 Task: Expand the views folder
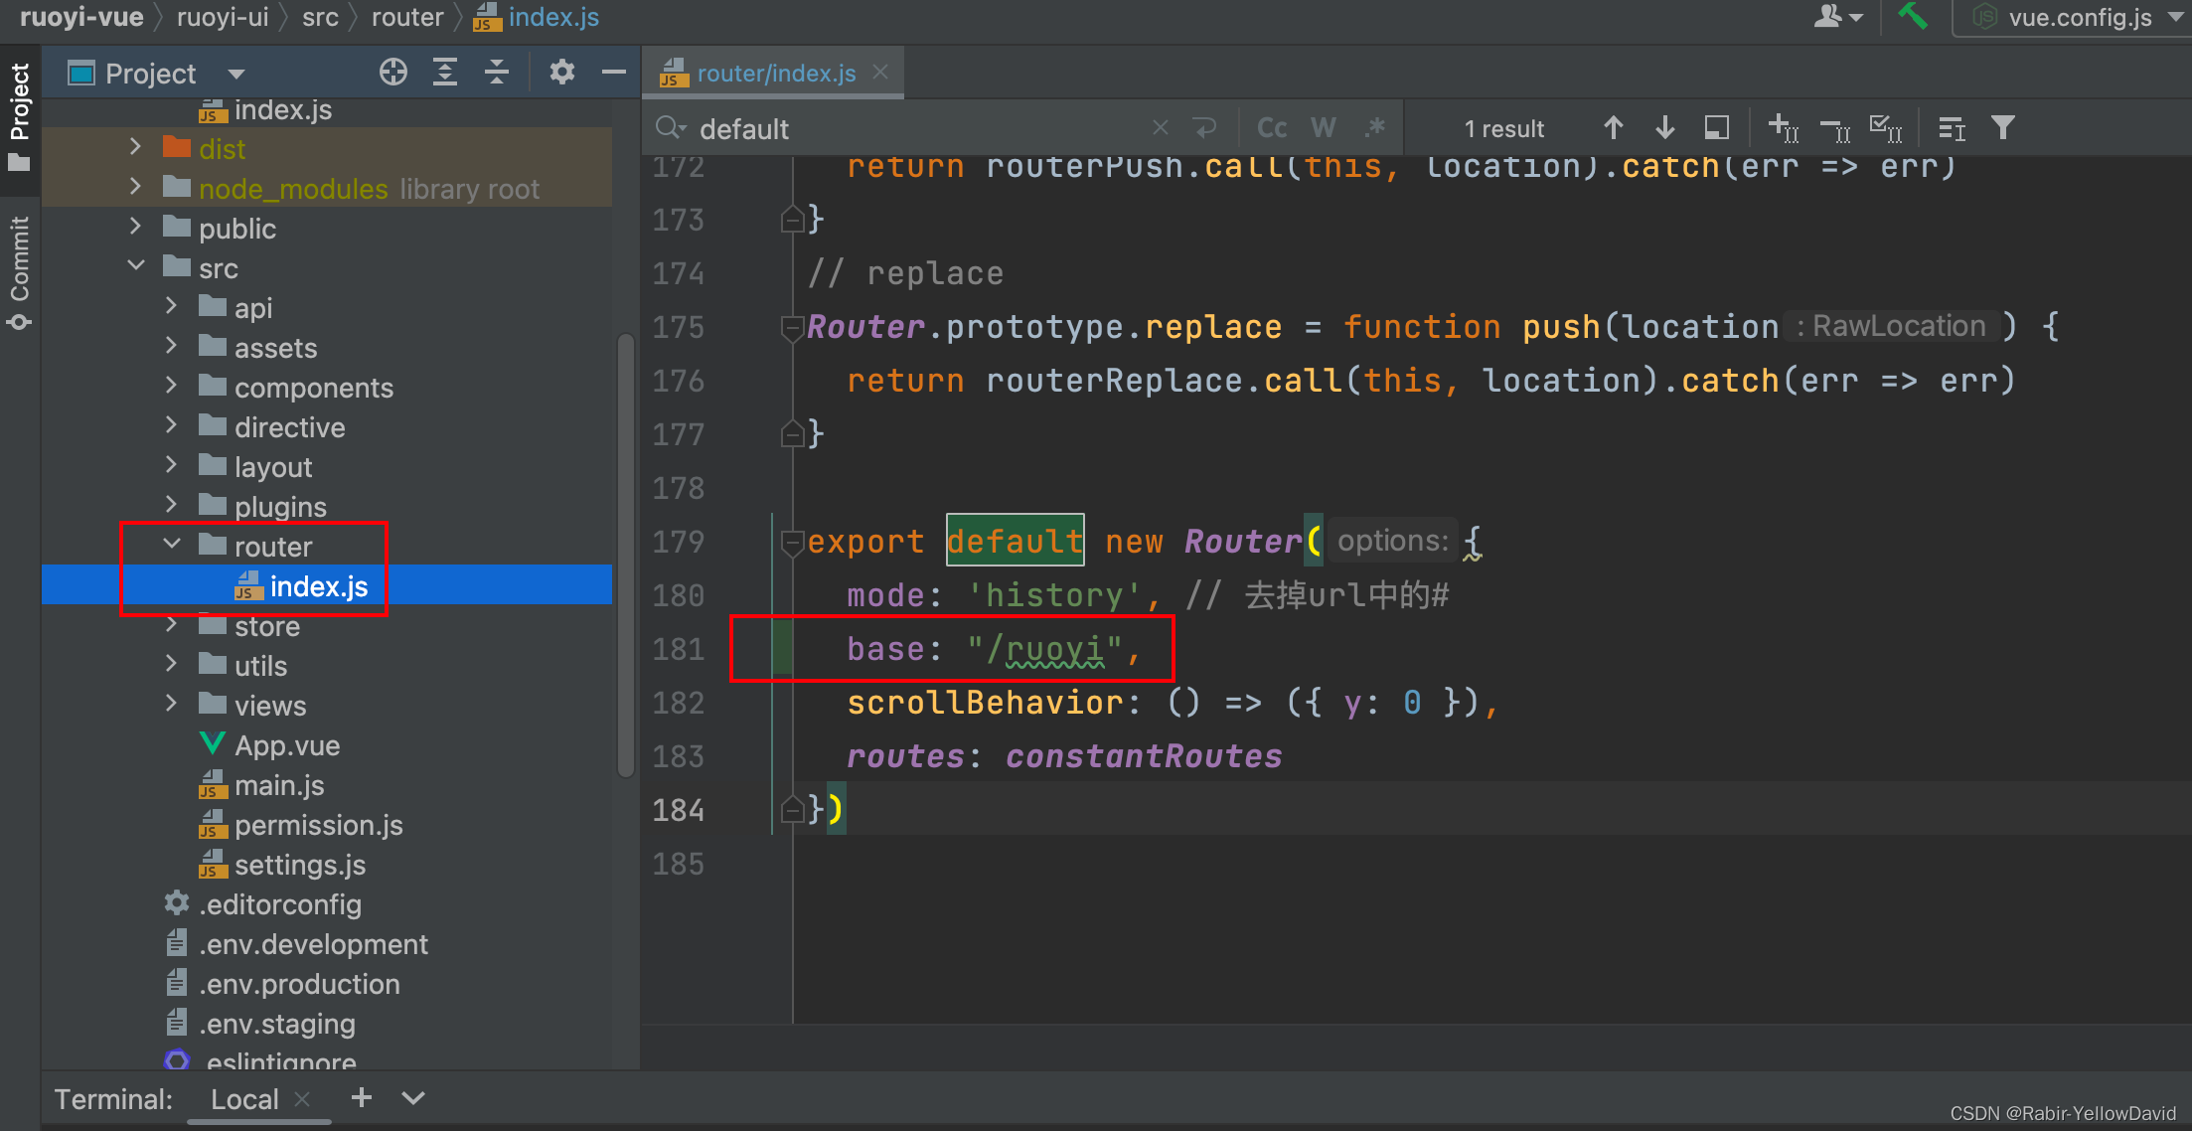(x=172, y=705)
